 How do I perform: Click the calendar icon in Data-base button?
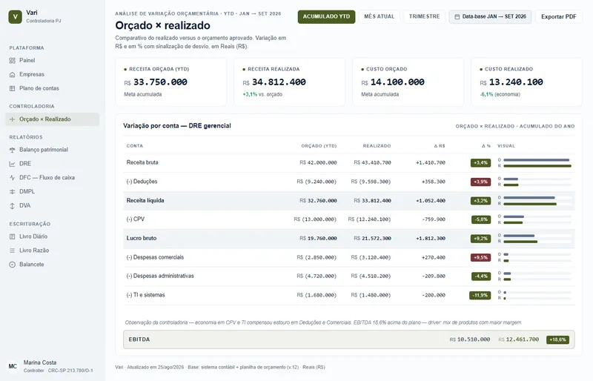(457, 16)
